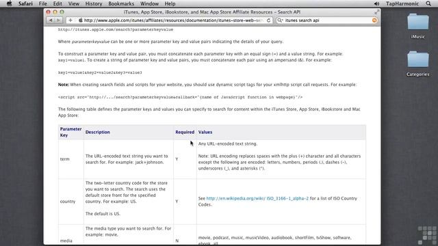Click the TapHarmonic user name
The width and height of the screenshot is (438, 246).
[x=402, y=3]
